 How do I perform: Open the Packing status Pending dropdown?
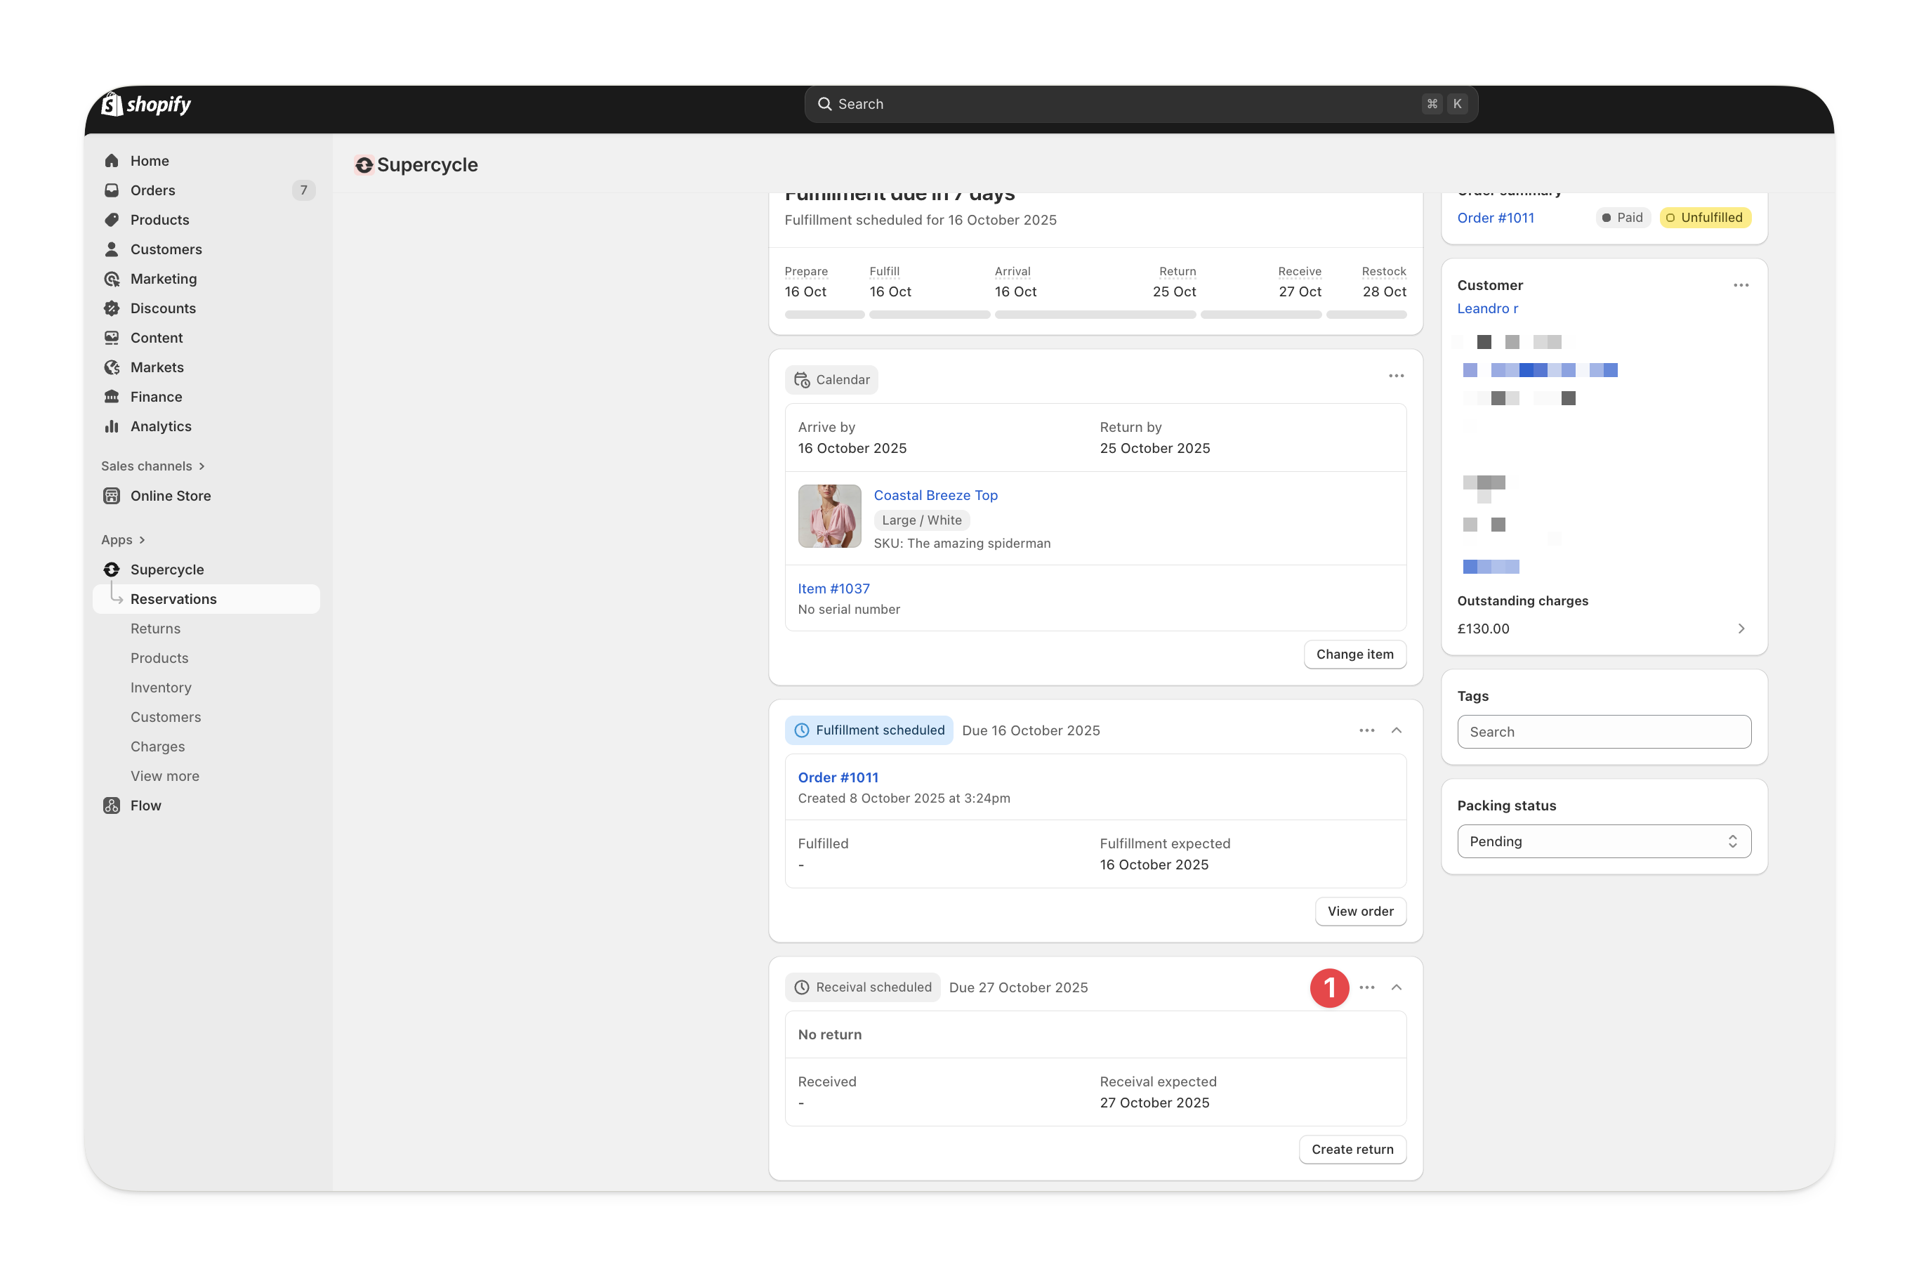[1603, 841]
